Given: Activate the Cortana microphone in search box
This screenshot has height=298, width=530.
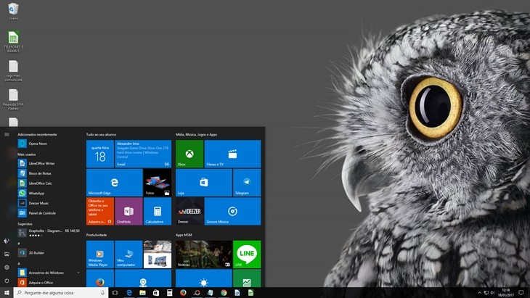Looking at the screenshot, I should click(x=102, y=293).
